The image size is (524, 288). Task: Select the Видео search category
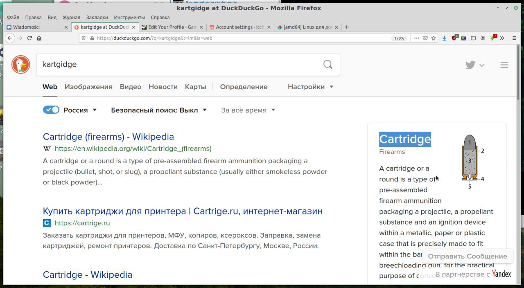[131, 87]
